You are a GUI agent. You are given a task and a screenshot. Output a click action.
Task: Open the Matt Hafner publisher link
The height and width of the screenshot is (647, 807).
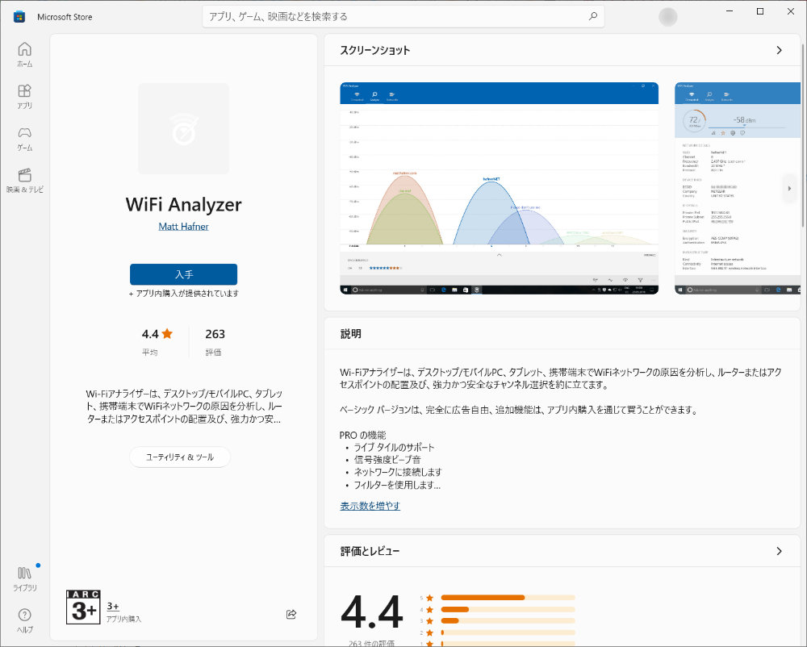[184, 227]
